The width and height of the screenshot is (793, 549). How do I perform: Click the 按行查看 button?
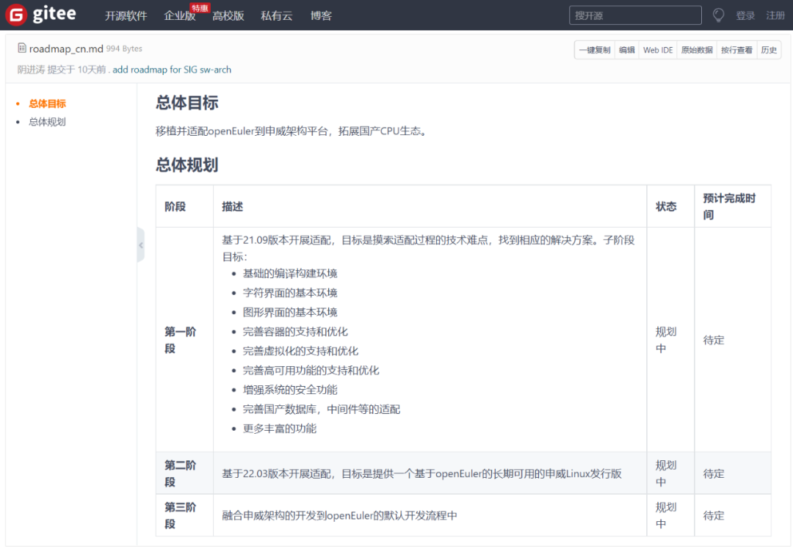[737, 50]
